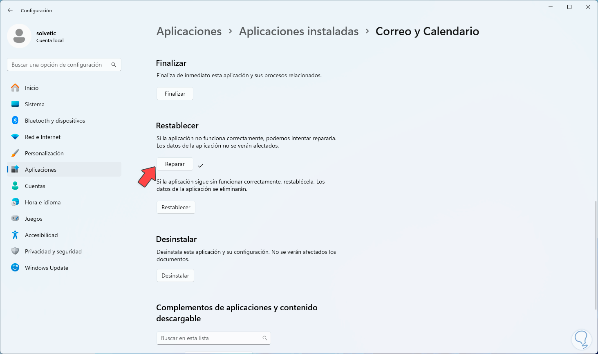
Task: Maximize the Configuración window
Action: pyautogui.click(x=569, y=7)
